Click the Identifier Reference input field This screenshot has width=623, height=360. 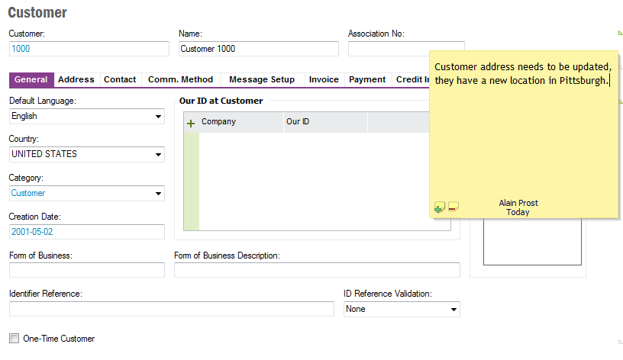[x=171, y=309]
